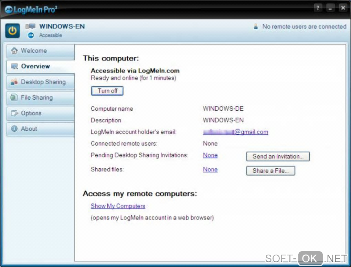Image resolution: width=351 pixels, height=267 pixels.
Task: Switch to the Welcome tab
Action: 40,51
